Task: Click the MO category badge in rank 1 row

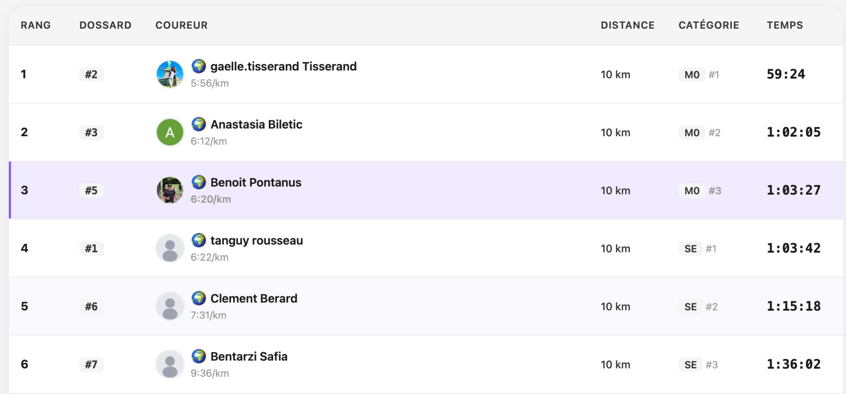Action: pyautogui.click(x=692, y=74)
